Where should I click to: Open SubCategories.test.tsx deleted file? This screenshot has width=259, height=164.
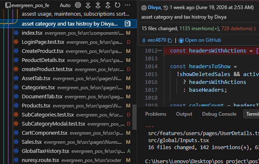click(x=73, y=115)
